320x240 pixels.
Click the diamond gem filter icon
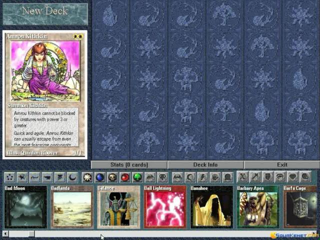click(x=293, y=176)
